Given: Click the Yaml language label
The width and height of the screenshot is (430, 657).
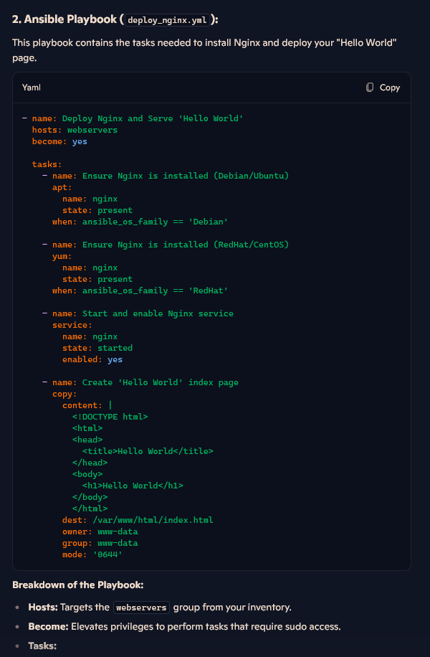Looking at the screenshot, I should click(x=32, y=88).
